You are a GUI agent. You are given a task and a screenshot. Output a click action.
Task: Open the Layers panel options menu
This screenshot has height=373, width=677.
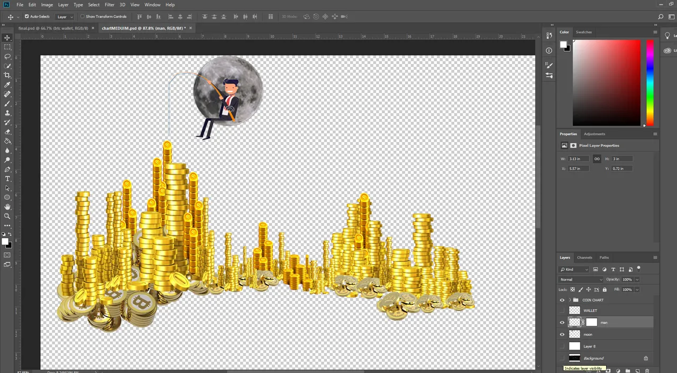655,257
